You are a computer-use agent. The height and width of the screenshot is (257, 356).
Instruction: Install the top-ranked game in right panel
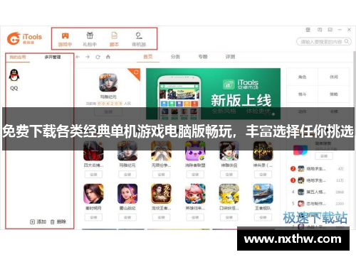pos(324,156)
